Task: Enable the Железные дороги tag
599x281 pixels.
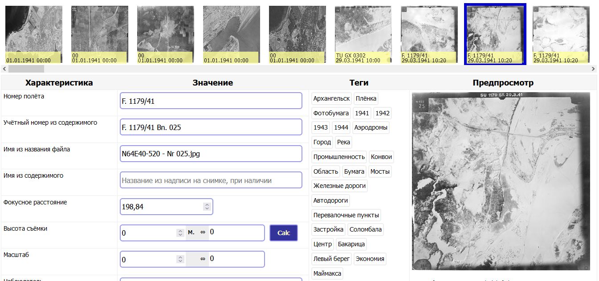Action: [339, 186]
